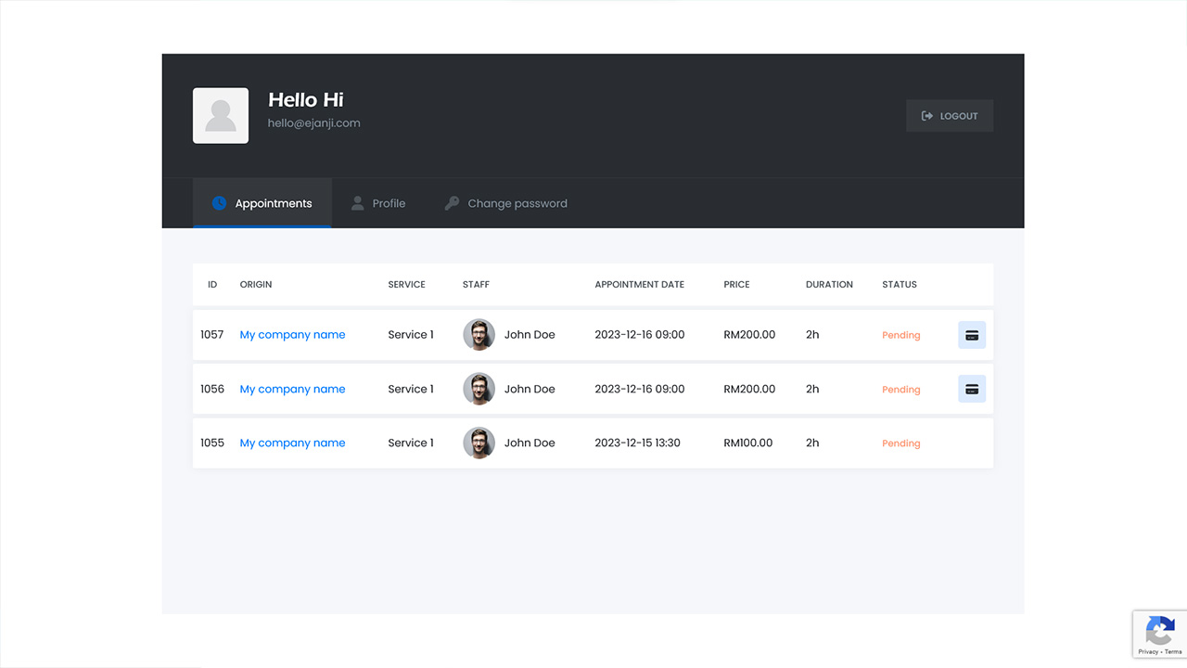1187x668 pixels.
Task: Click the hello@ejanji.com email text
Action: [313, 122]
